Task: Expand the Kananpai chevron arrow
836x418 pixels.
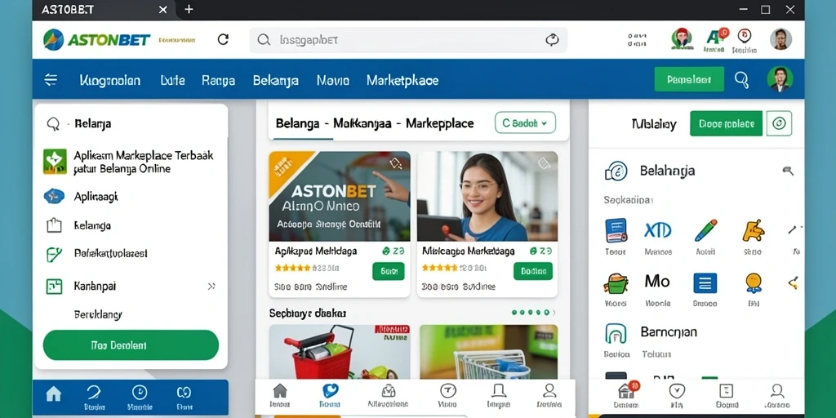Action: (211, 287)
